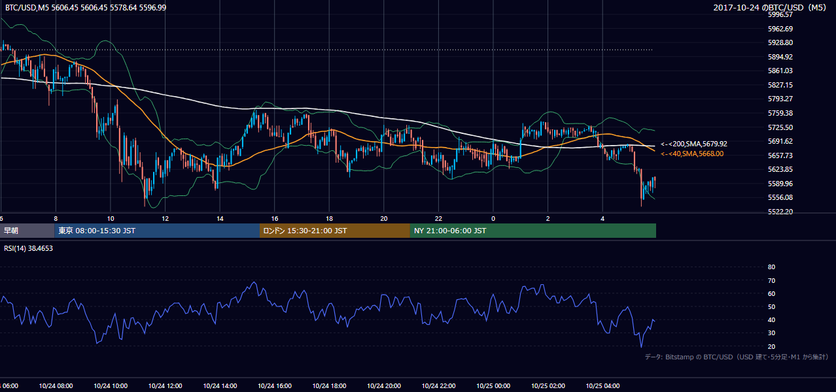Click the 10/25 00:00 time label
Viewport: 836px width, 392px height.
493,386
